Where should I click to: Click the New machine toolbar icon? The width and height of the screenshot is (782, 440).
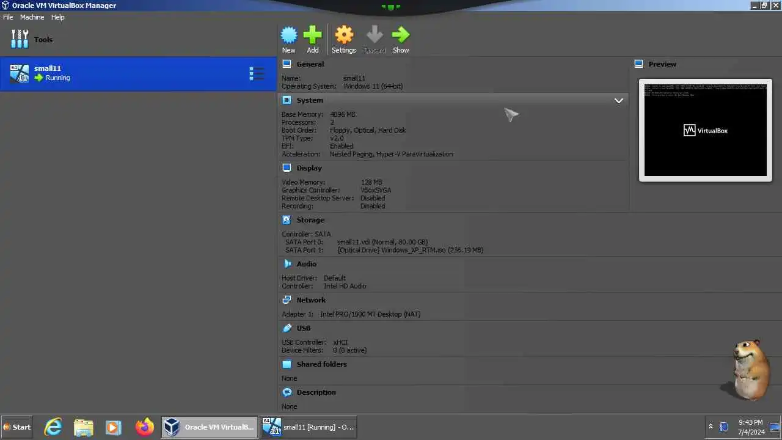(x=289, y=35)
